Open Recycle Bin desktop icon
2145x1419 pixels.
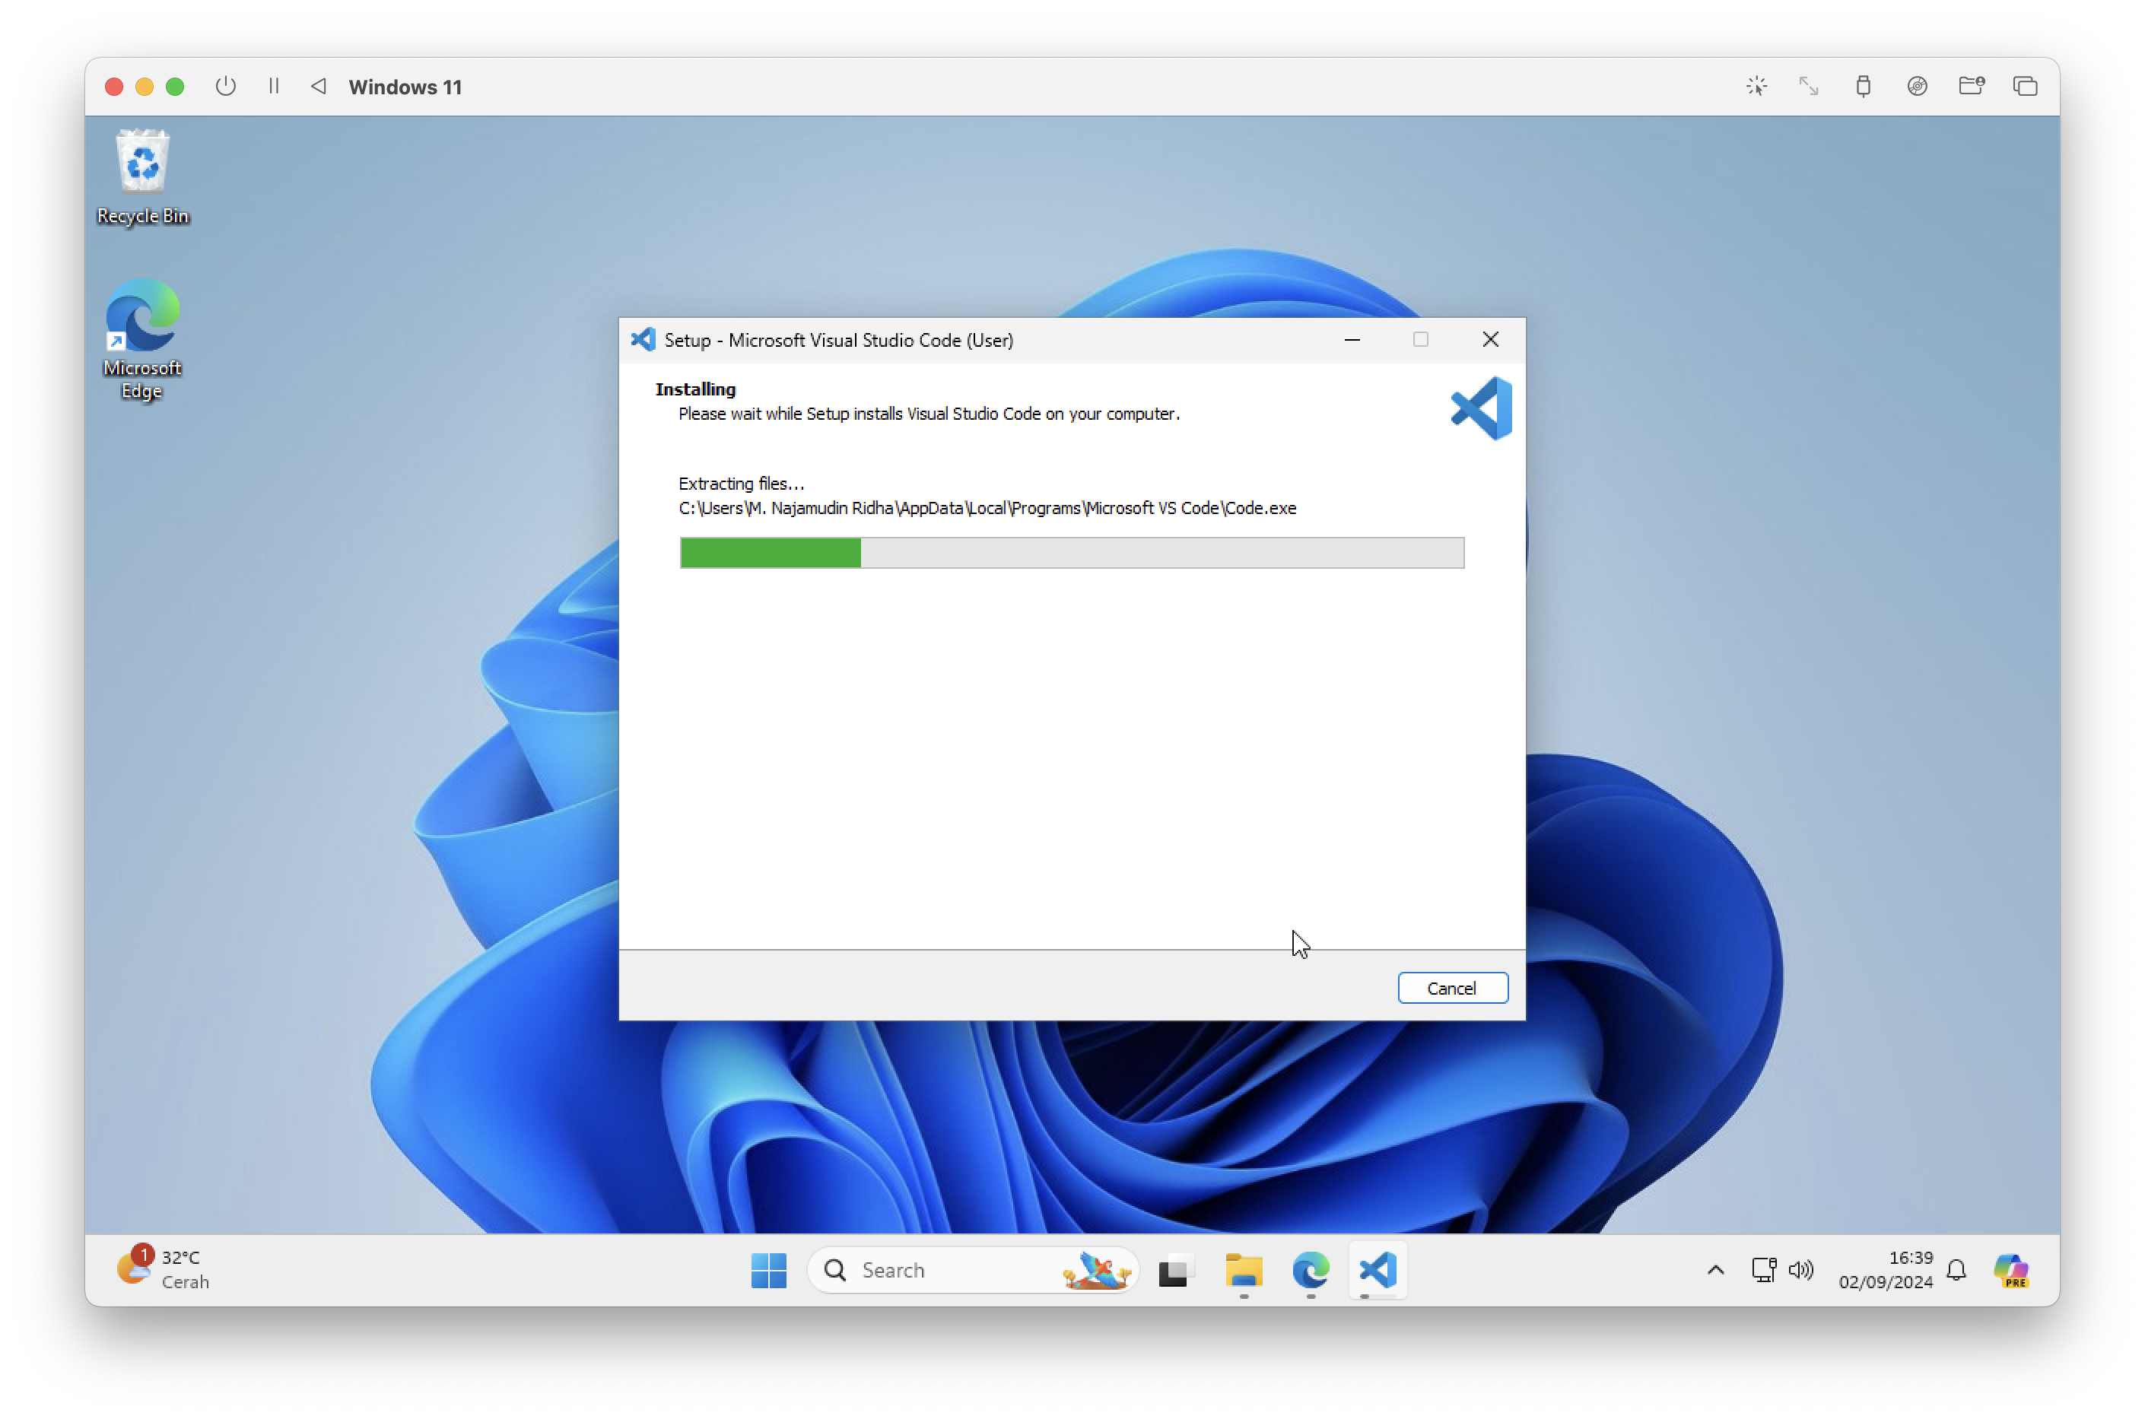coord(142,177)
